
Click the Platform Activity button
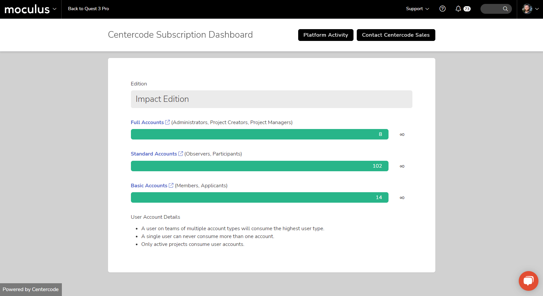[x=325, y=35]
